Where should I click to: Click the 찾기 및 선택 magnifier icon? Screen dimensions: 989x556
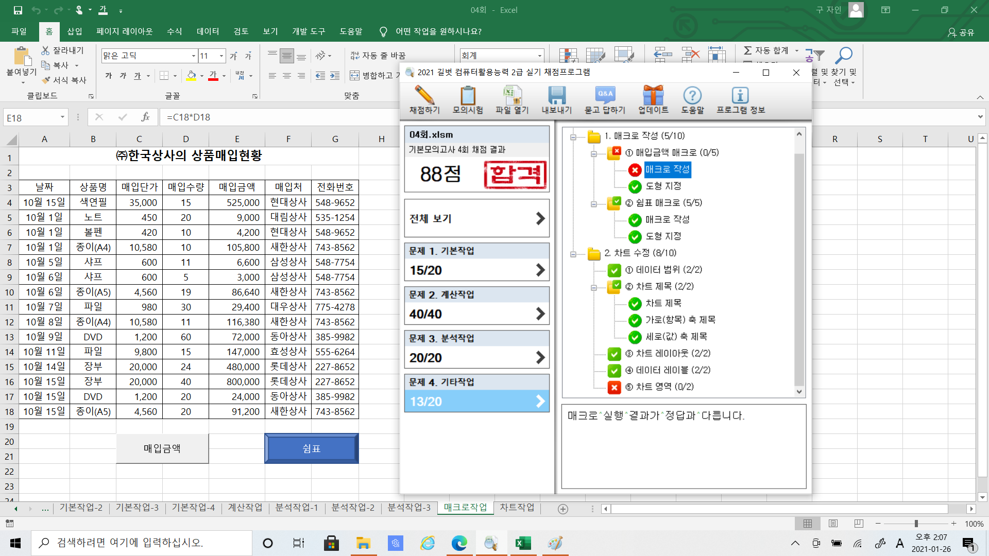(x=844, y=55)
